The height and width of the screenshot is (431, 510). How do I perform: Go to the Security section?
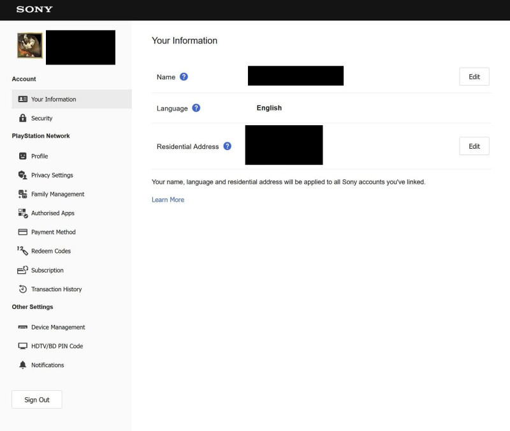point(72,118)
